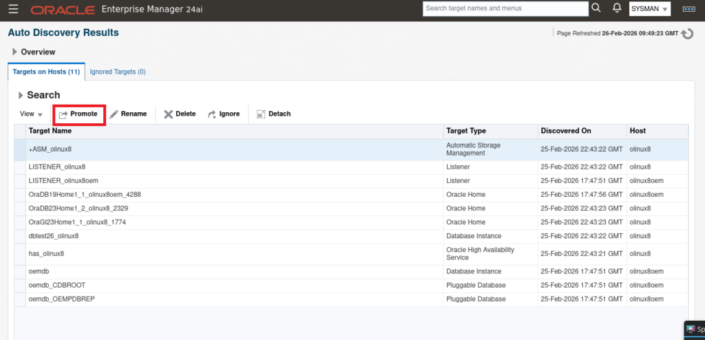The width and height of the screenshot is (705, 340).
Task: Click the Promote toolbar button
Action: pos(78,114)
